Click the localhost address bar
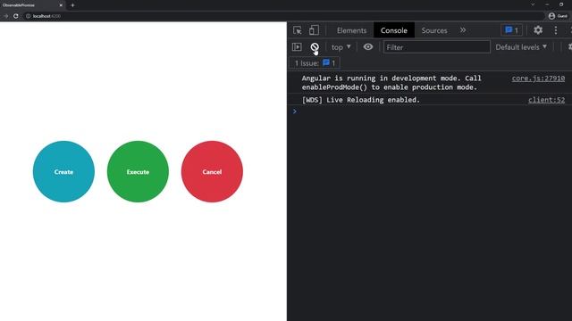Image resolution: width=572 pixels, height=321 pixels. click(x=284, y=16)
